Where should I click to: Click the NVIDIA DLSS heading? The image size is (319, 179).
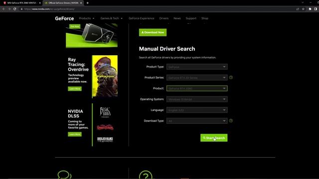pos(75,114)
